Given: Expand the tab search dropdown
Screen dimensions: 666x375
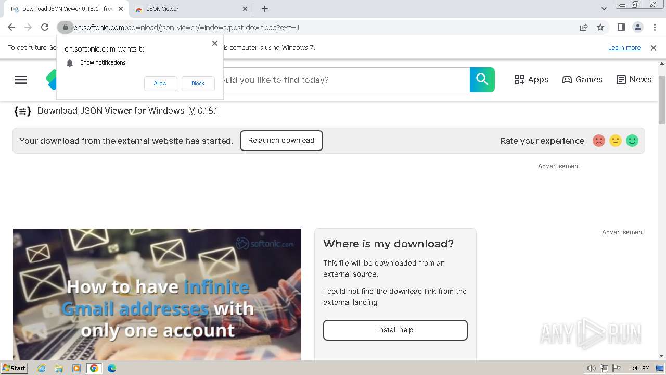Looking at the screenshot, I should pyautogui.click(x=604, y=9).
